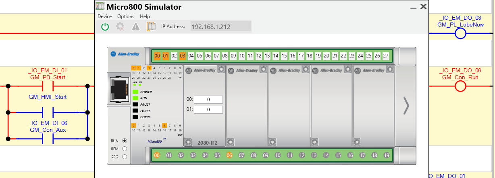Viewport: 495px width, 178px height.
Task: Select the RUN mode radio button
Action: tap(124, 141)
